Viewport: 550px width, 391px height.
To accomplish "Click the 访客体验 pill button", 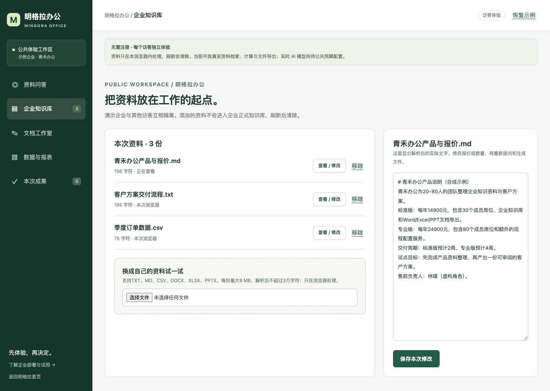I will click(x=492, y=15).
